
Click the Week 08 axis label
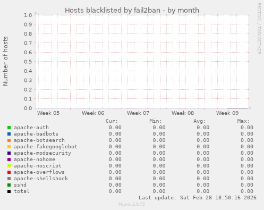(x=183, y=113)
